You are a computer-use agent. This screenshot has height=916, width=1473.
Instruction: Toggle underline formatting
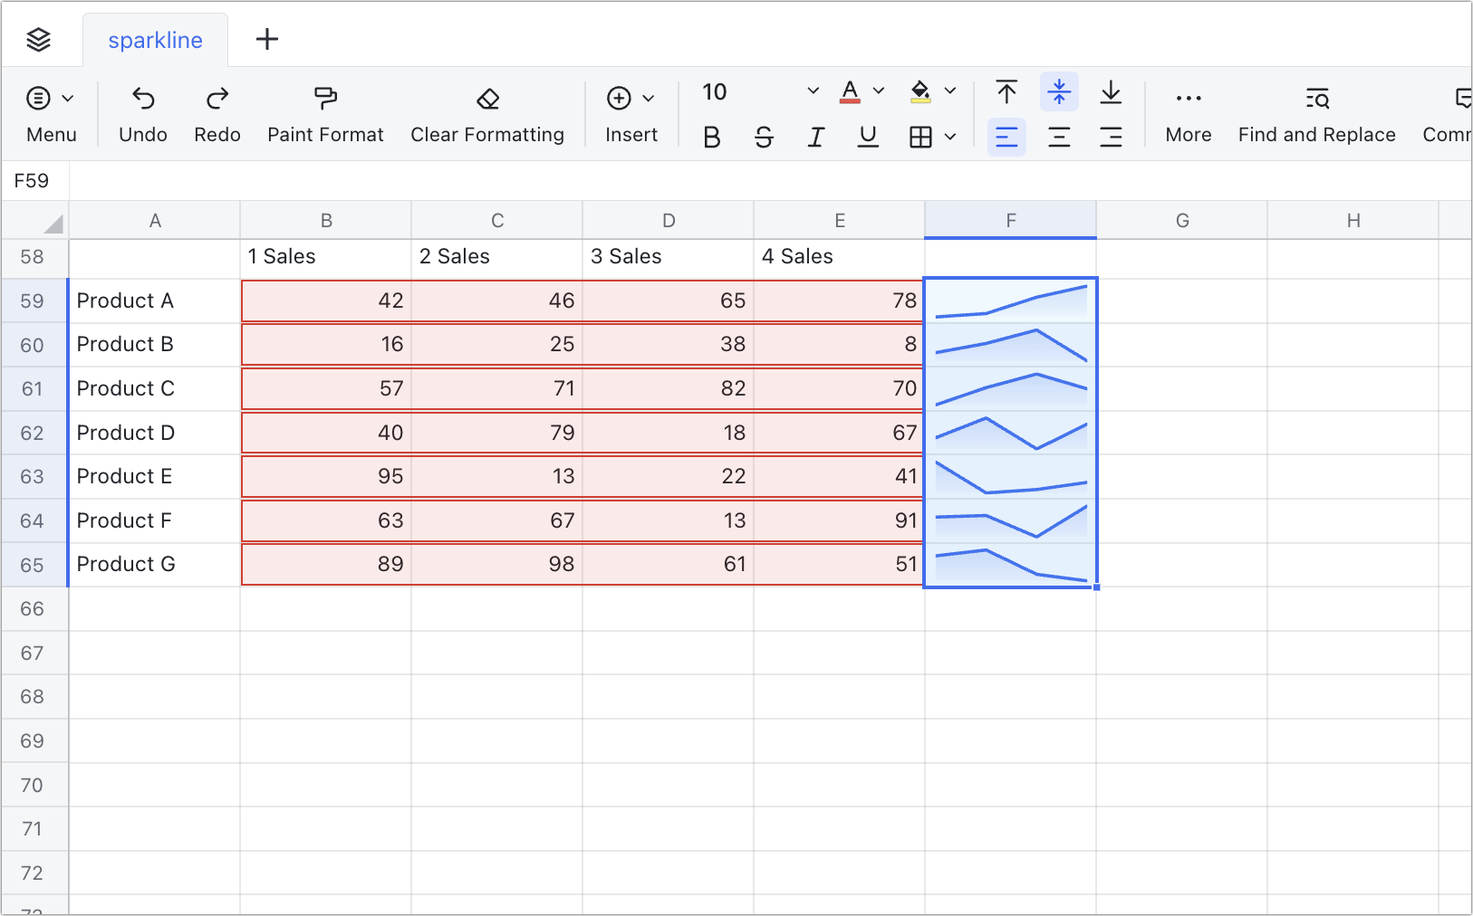[867, 137]
